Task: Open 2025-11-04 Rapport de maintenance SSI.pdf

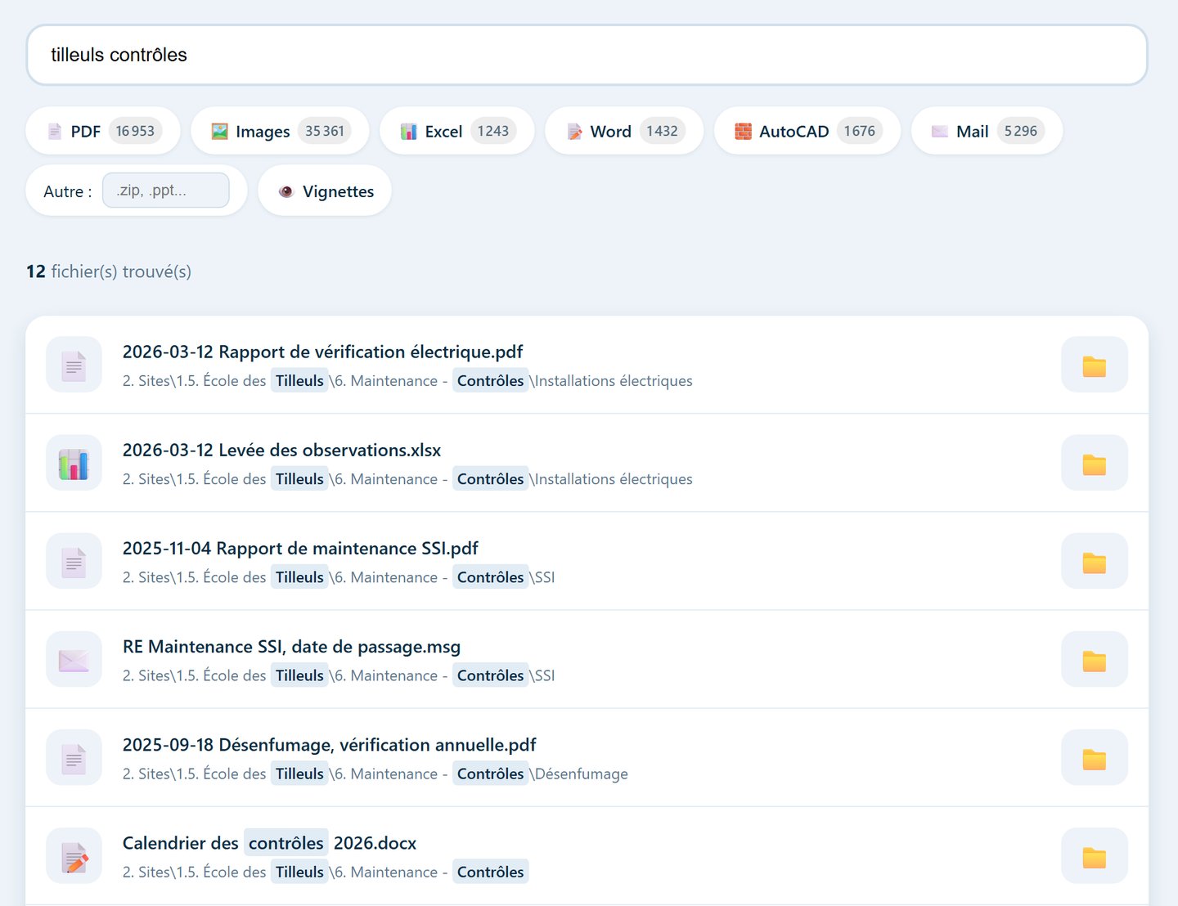Action: pyautogui.click(x=300, y=548)
